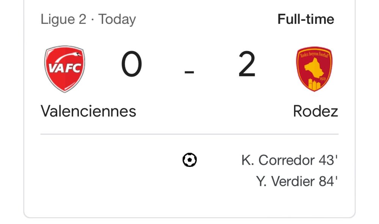This screenshot has width=379, height=224.
Task: Click the soccer ball goal icon
Action: pos(189,160)
